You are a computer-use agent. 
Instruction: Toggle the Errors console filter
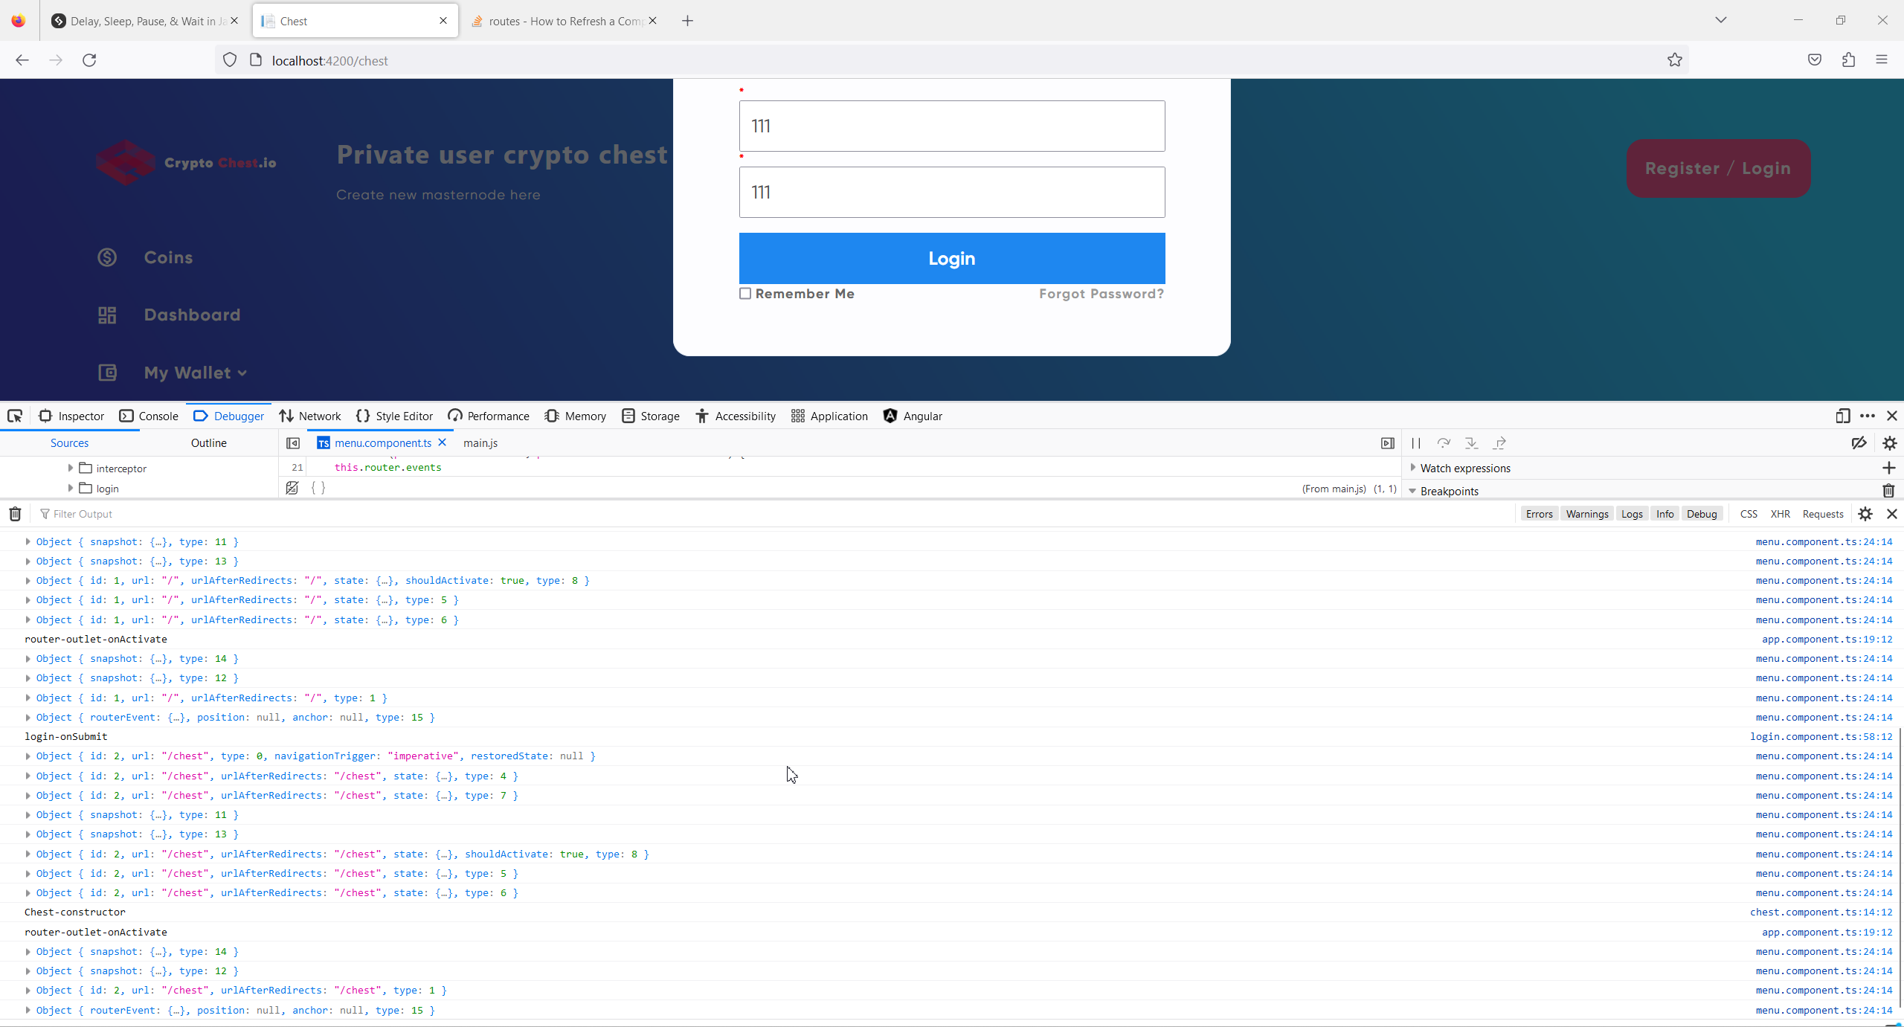click(x=1539, y=514)
